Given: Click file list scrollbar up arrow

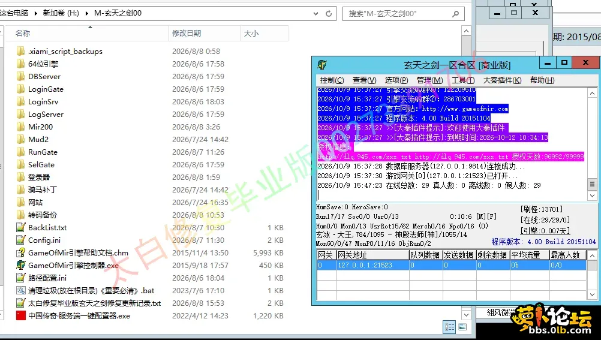Looking at the screenshot, I should point(466,31).
